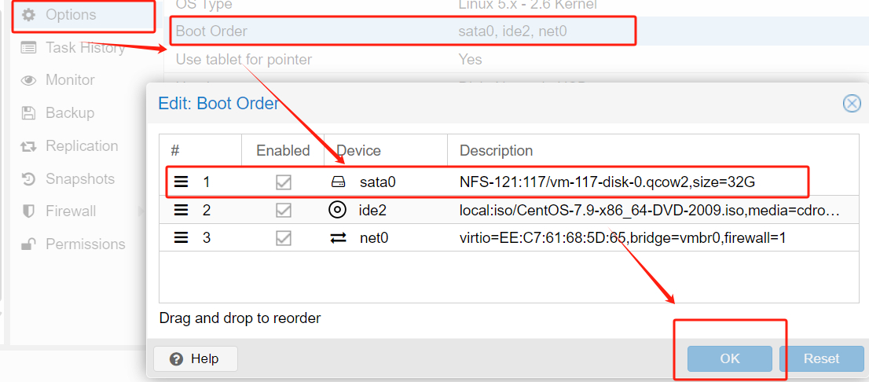Click the CentOS-7.9 ISO description
The width and height of the screenshot is (869, 382).
click(650, 211)
